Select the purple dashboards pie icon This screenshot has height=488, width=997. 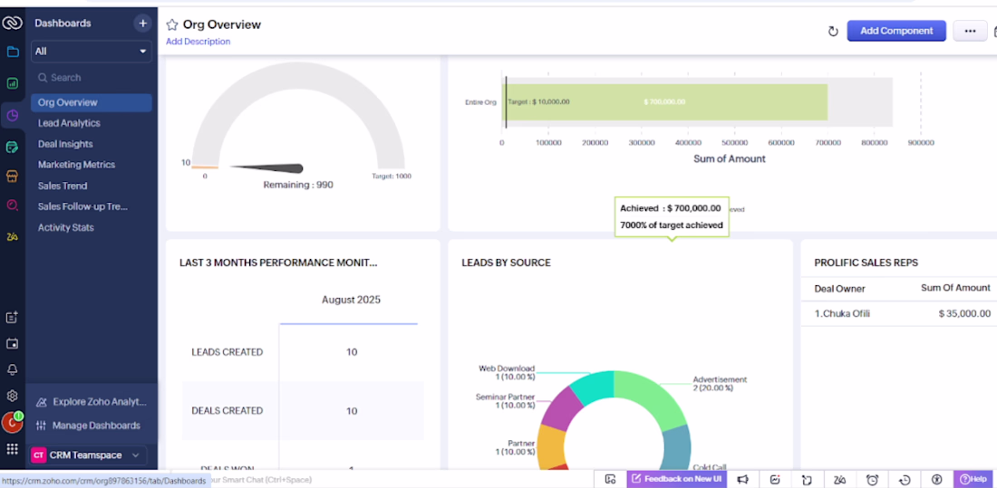[x=12, y=116]
